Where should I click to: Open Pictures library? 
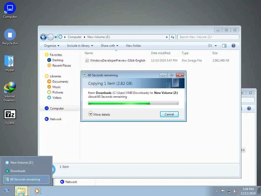pyautogui.click(x=58, y=92)
